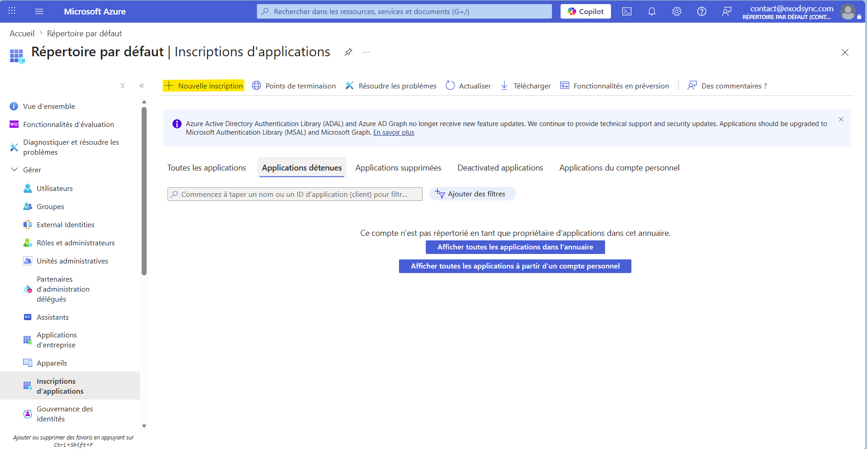Click the wrench icon for Résoudre les problèmes
The image size is (867, 449).
coord(350,85)
